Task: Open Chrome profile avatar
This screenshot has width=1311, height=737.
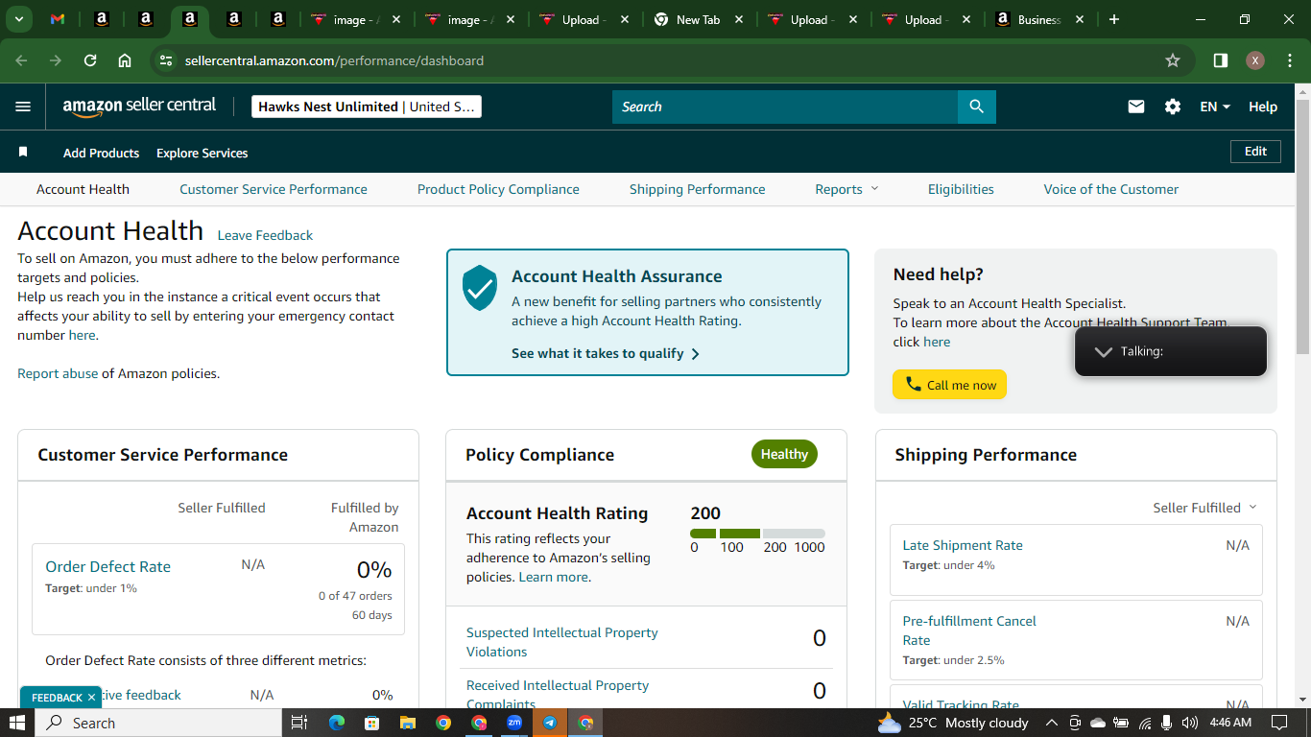Action: [1255, 60]
